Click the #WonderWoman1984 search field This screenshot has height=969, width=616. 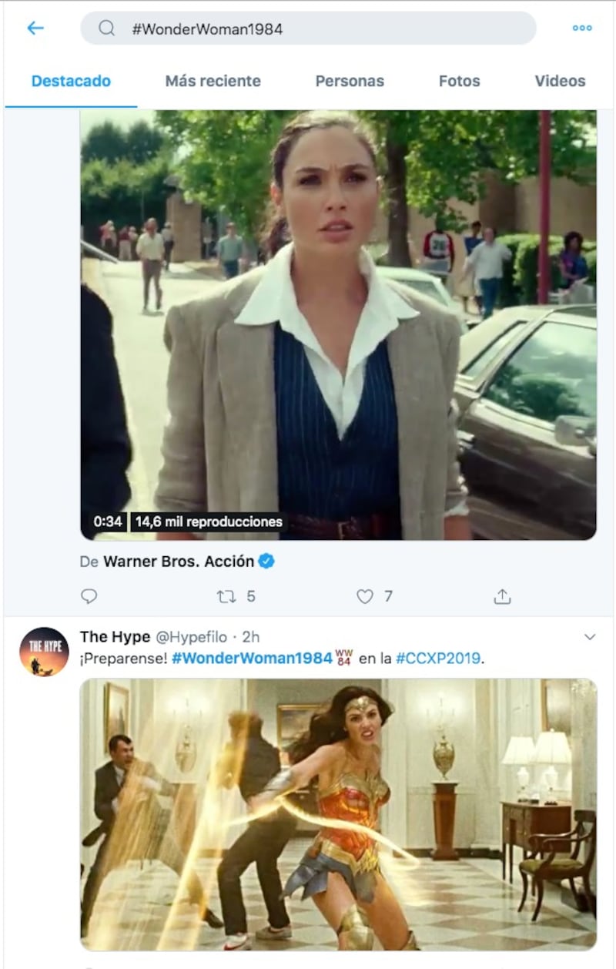coord(308,28)
